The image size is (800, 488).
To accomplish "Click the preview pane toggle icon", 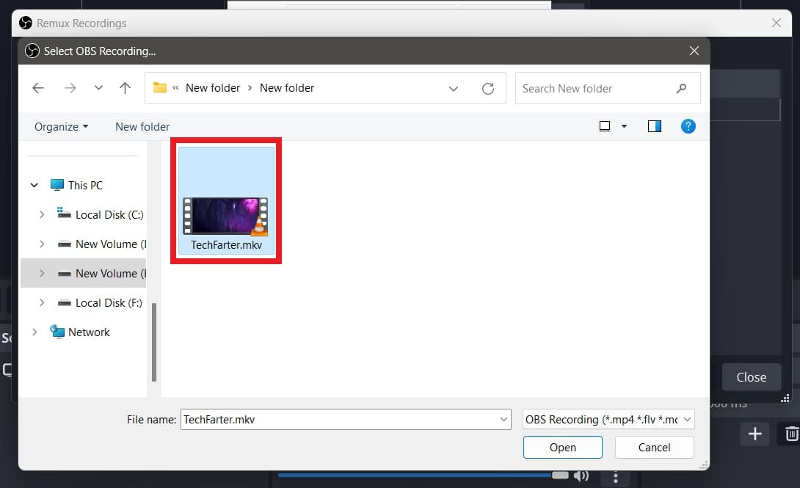I will pos(654,125).
